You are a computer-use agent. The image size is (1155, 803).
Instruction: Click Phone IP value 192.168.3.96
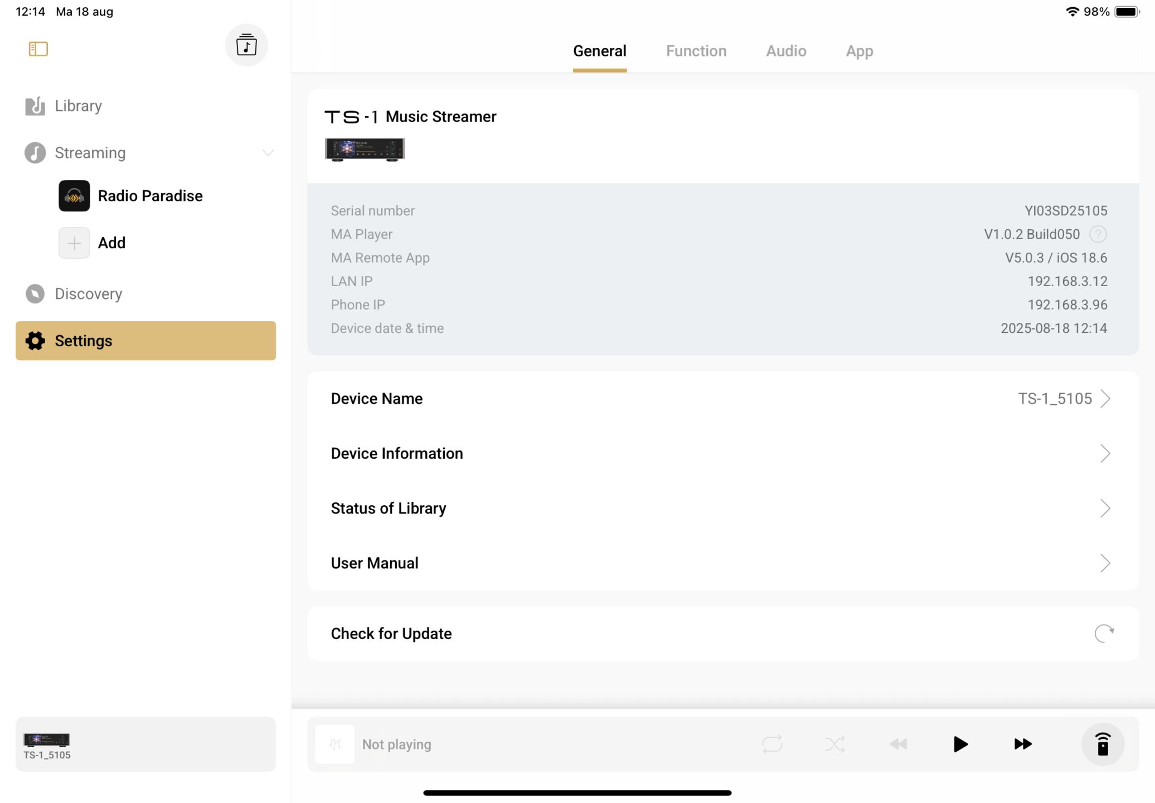pyautogui.click(x=1067, y=304)
